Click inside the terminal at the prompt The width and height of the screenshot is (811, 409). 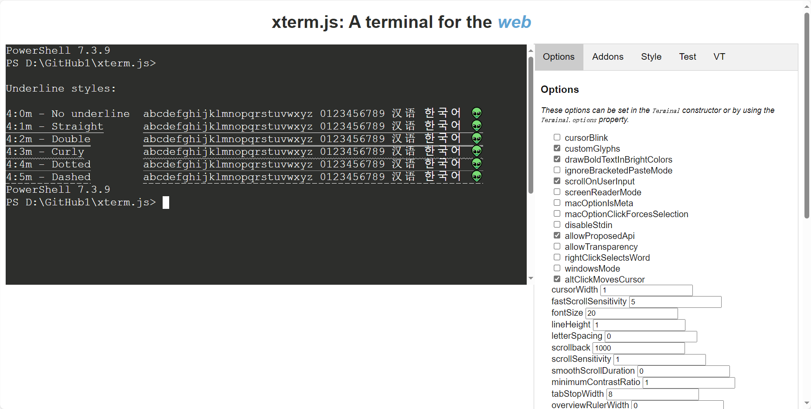166,202
